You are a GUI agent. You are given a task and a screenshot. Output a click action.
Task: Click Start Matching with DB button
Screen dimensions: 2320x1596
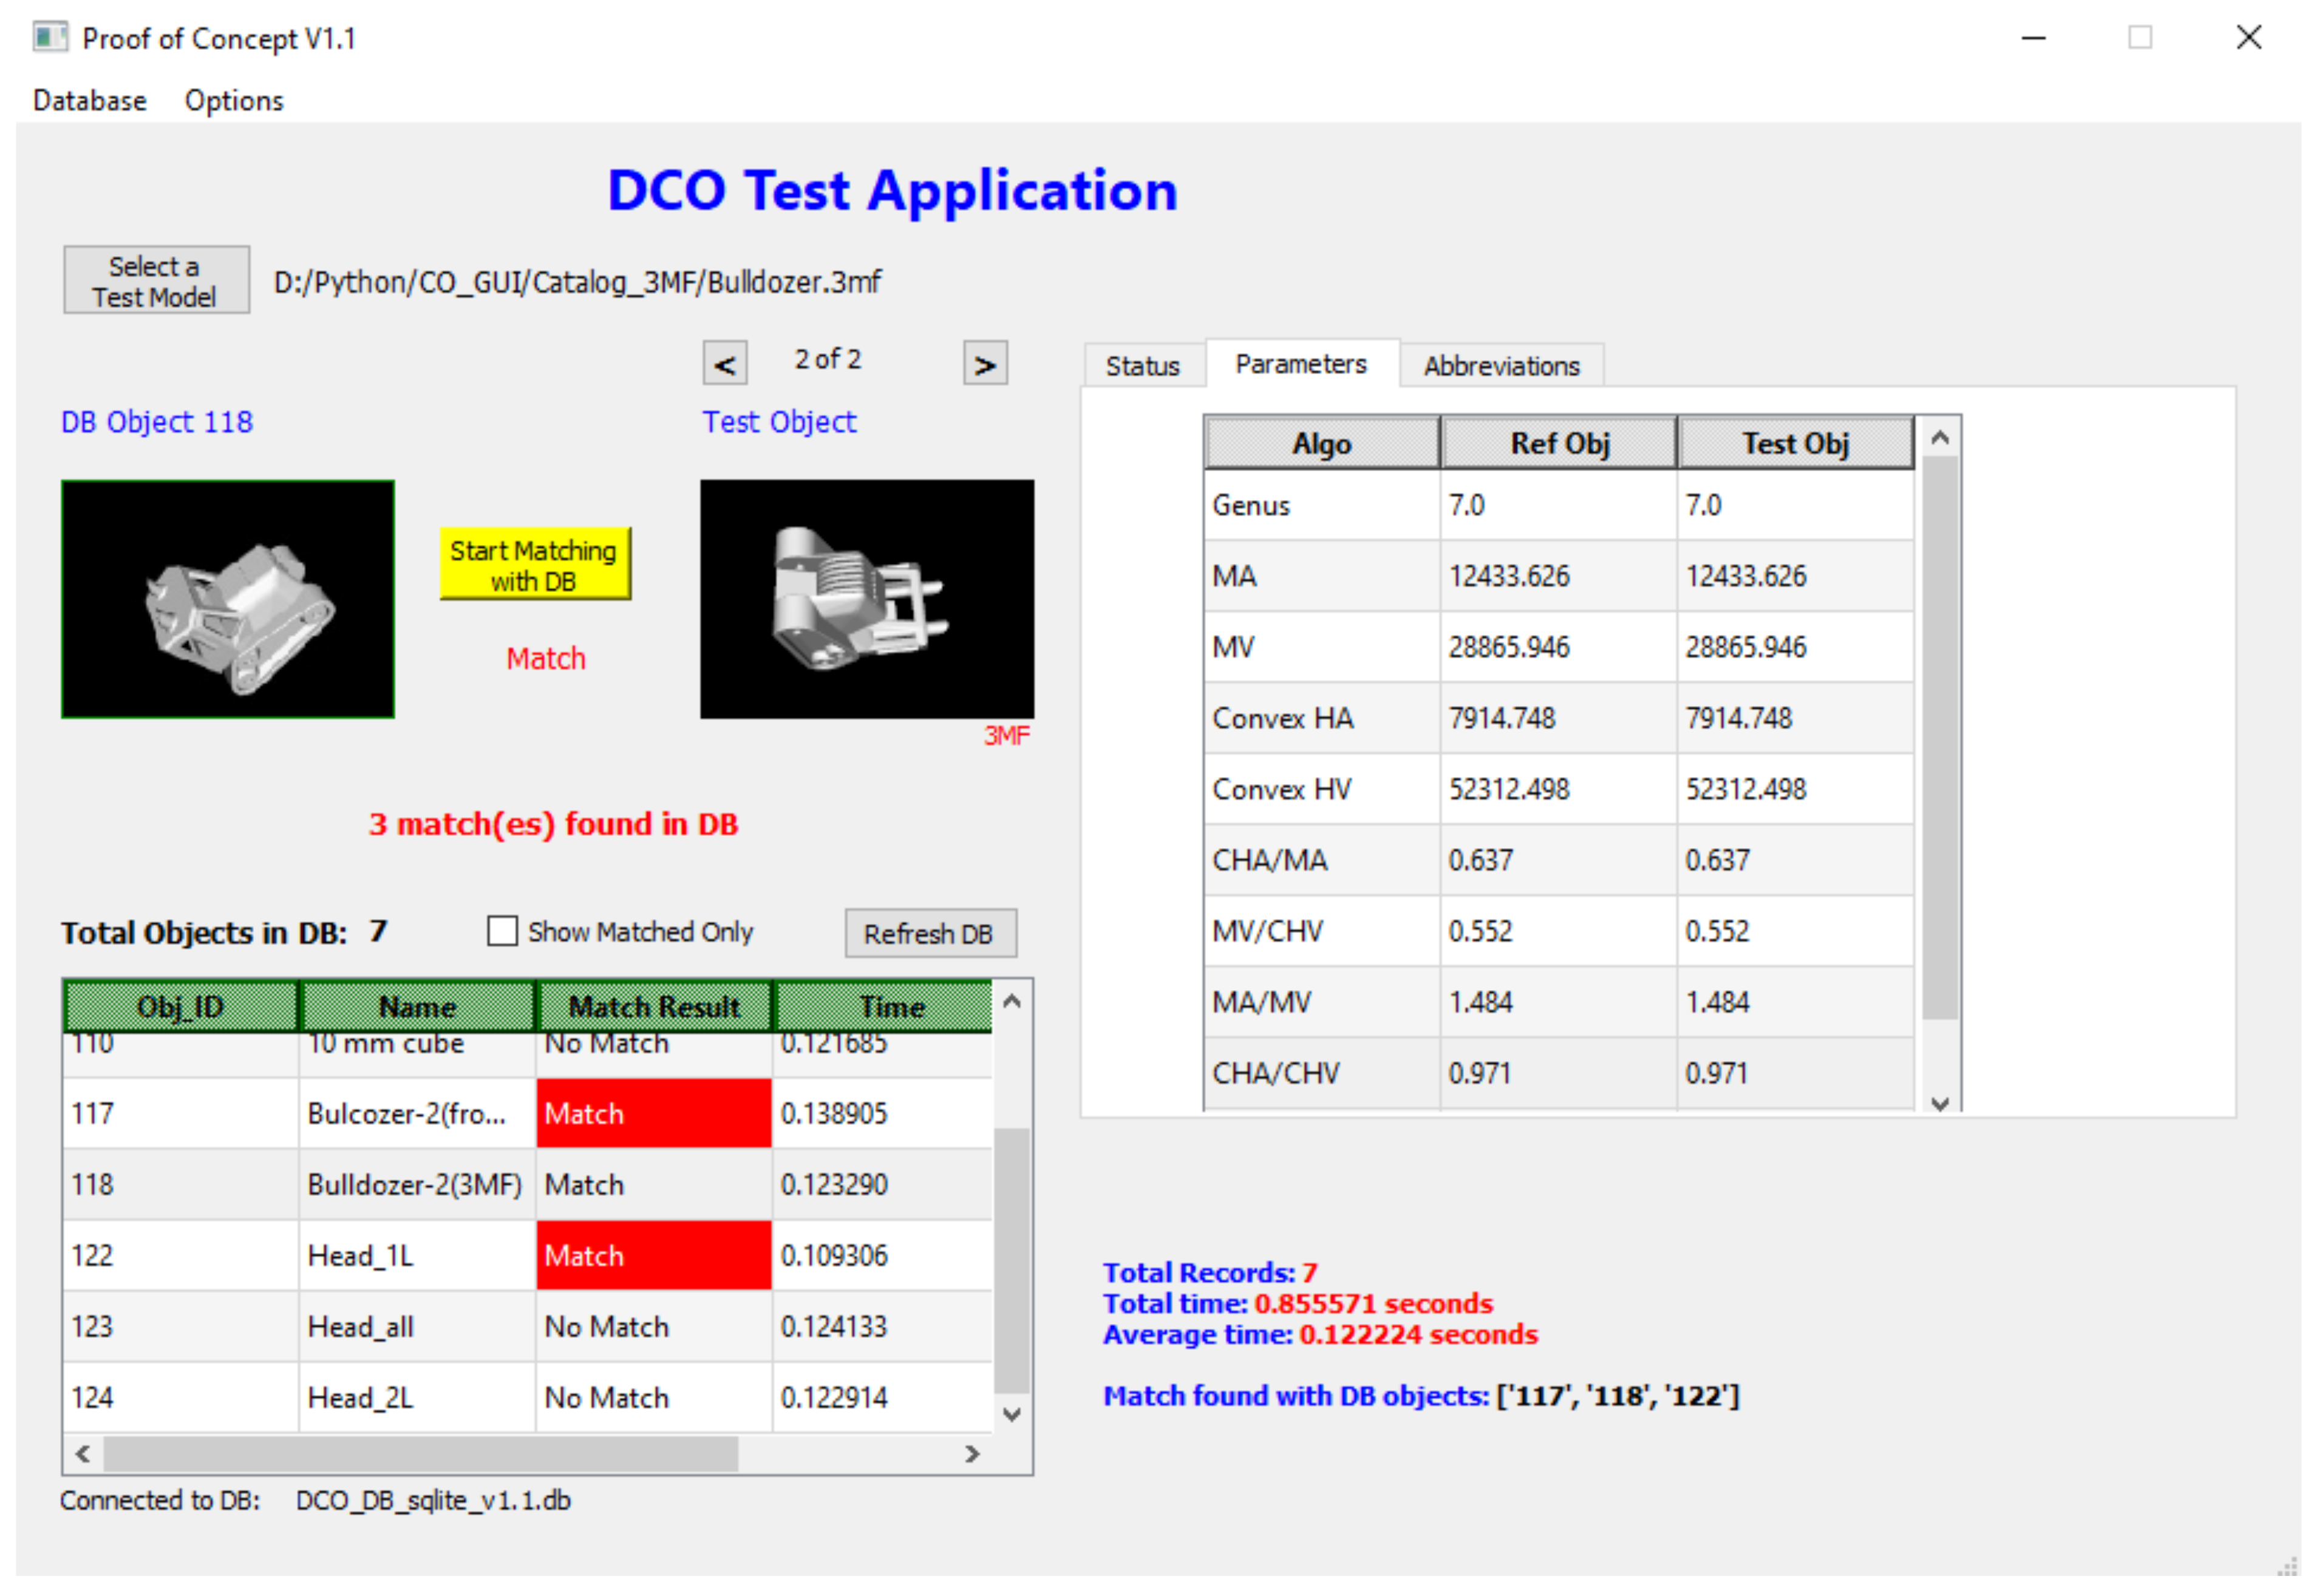(x=535, y=565)
